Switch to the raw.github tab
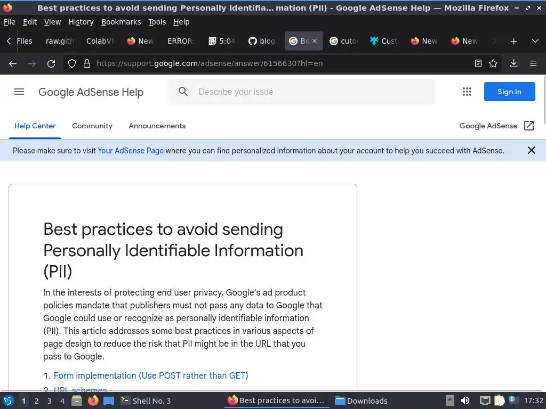546x409 pixels. [60, 41]
